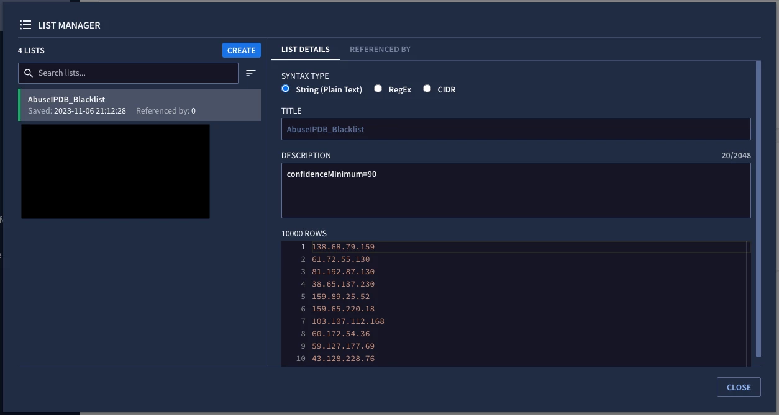Click the Saved: 2023-11-06 21:12:28 timestamp

point(77,111)
